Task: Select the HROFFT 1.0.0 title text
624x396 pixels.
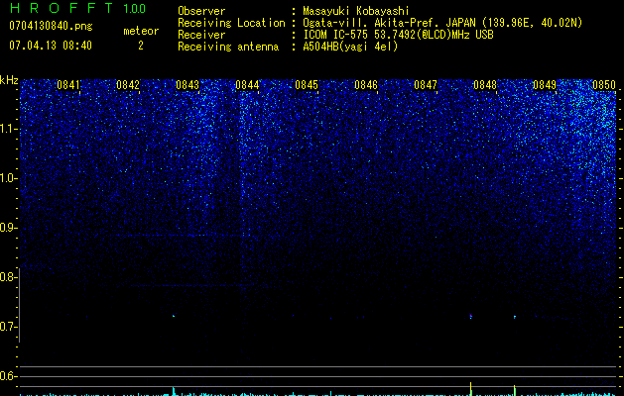Action: click(77, 8)
